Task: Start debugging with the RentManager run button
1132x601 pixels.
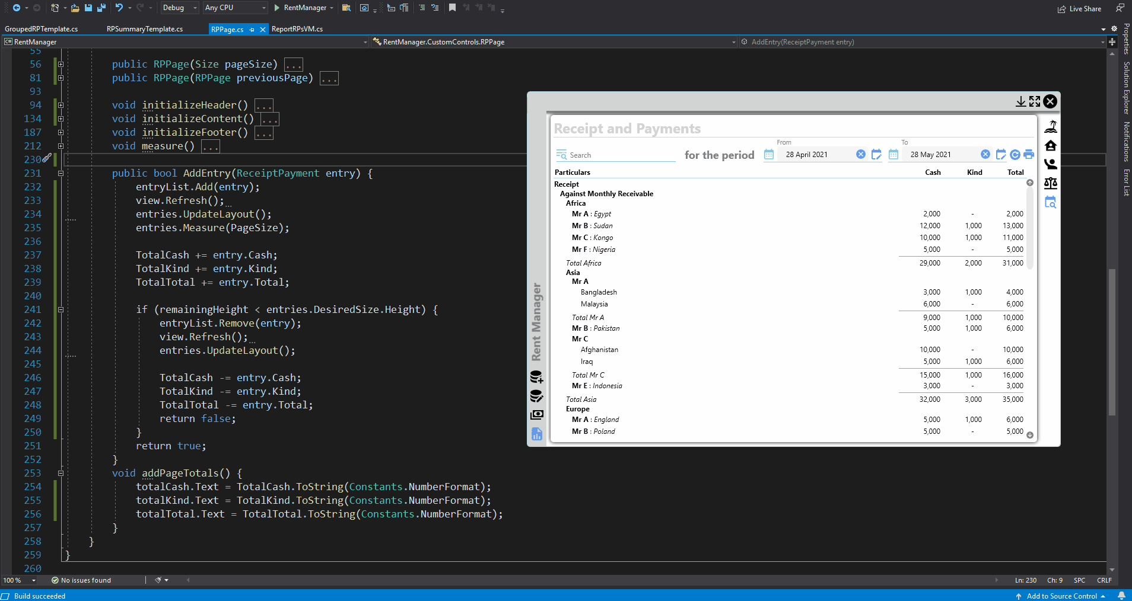Action: coord(300,8)
